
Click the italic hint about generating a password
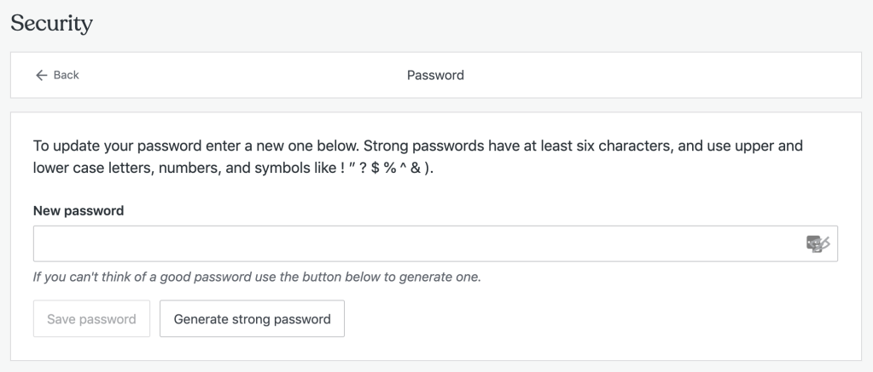[257, 277]
